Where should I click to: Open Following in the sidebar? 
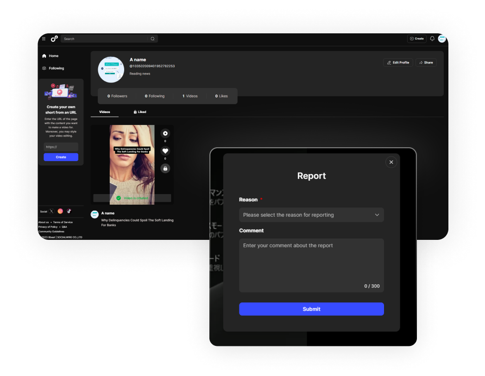[x=56, y=69]
